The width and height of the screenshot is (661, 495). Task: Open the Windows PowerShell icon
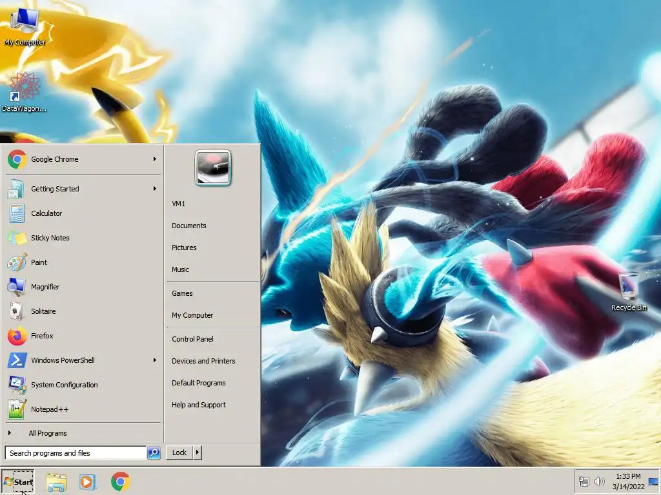point(17,360)
